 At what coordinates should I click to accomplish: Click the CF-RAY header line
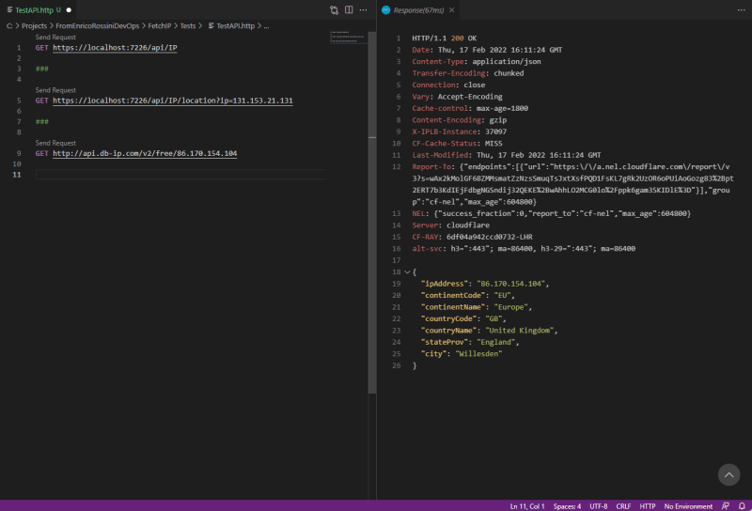(x=472, y=237)
